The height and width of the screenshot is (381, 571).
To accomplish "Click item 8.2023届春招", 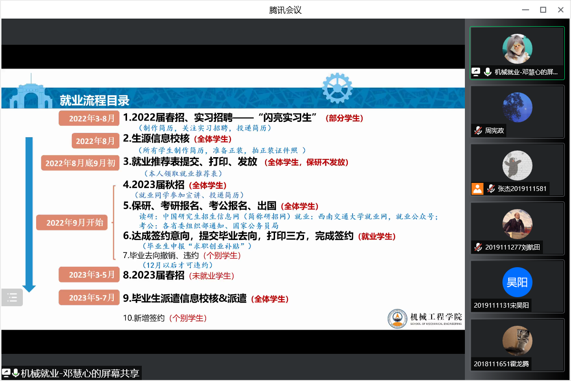I will [x=154, y=275].
